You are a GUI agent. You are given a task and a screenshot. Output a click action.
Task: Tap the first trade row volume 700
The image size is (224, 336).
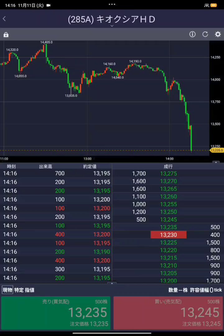click(x=60, y=173)
